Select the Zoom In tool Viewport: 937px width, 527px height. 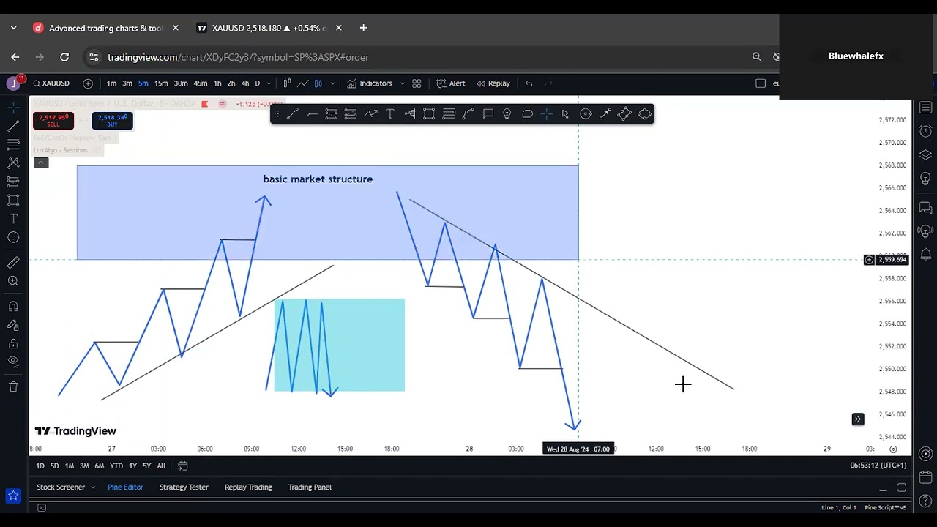[x=13, y=281]
